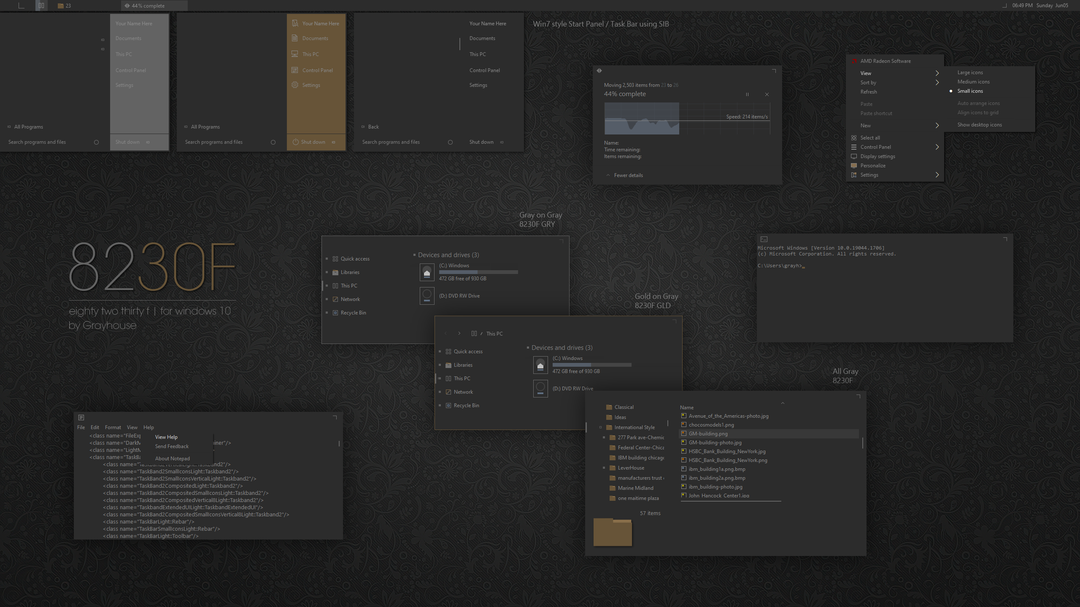Click the file move speed graph

(x=687, y=119)
